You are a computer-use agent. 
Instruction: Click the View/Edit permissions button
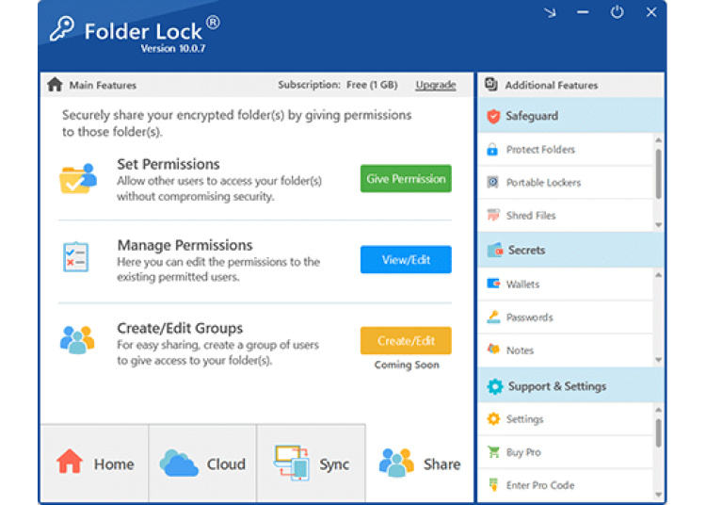pyautogui.click(x=406, y=260)
